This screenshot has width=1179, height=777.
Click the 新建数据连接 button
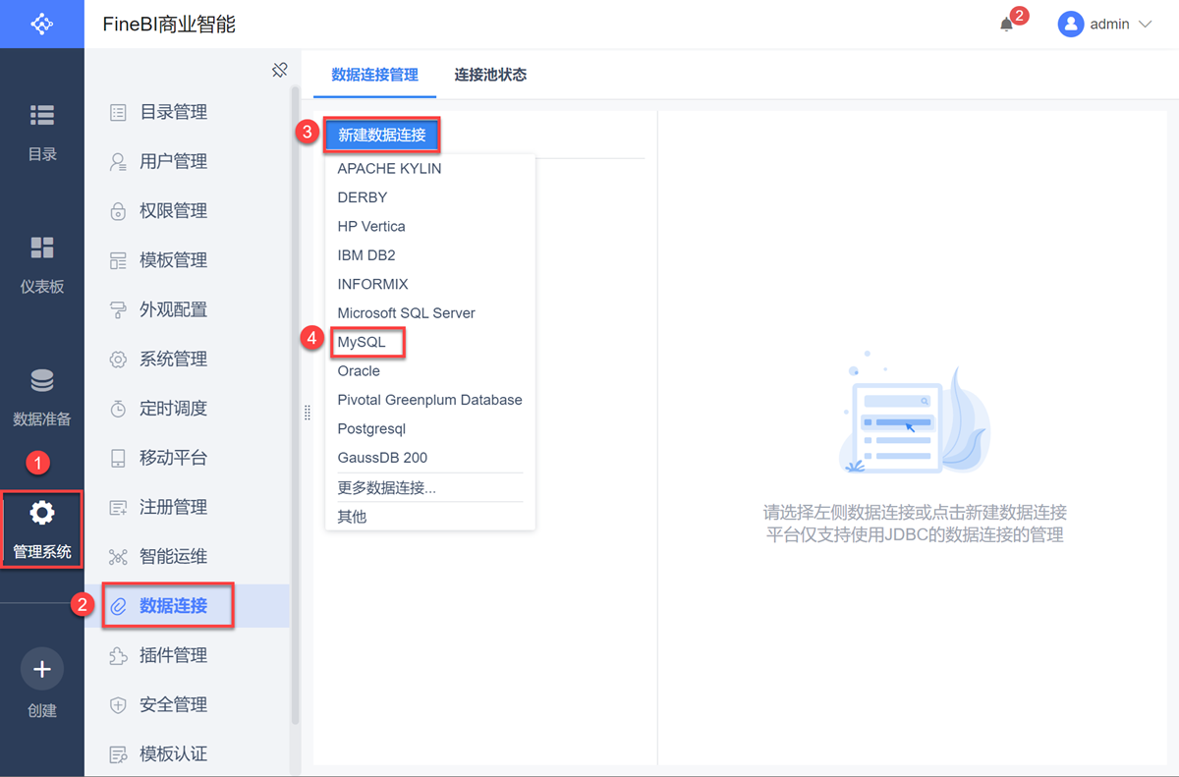pos(382,135)
